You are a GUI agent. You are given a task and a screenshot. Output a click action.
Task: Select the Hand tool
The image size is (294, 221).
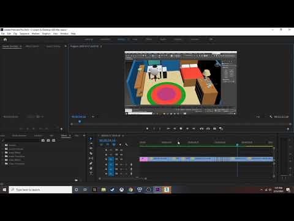click(x=91, y=168)
